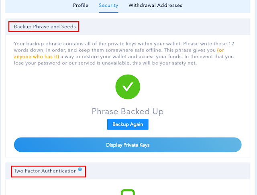
Task: Click the Two Factor Authentication help icon
Action: click(80, 169)
